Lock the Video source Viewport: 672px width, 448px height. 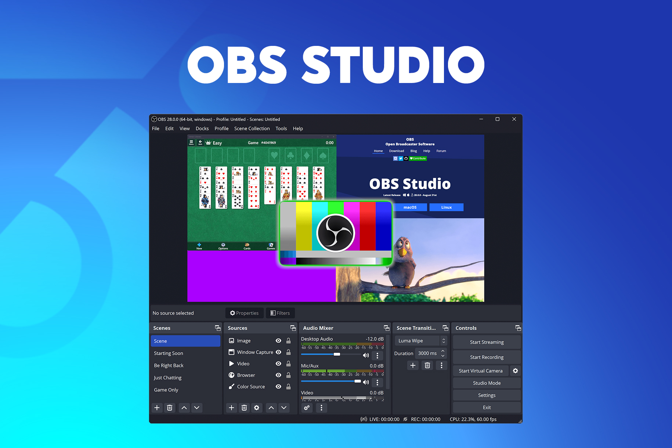[x=289, y=364]
